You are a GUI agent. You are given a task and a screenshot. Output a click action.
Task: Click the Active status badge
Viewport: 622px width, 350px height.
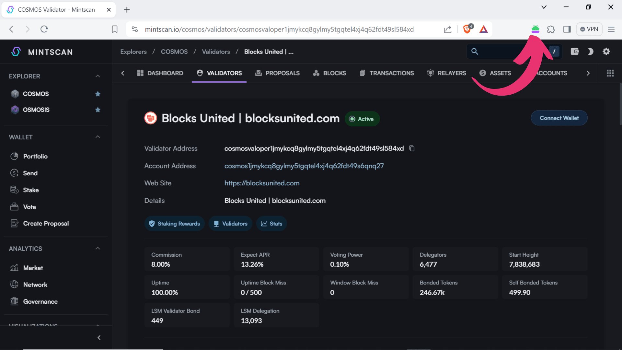tap(362, 119)
